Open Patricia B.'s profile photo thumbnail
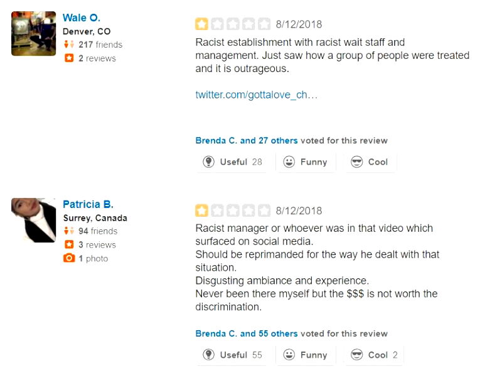 33,220
